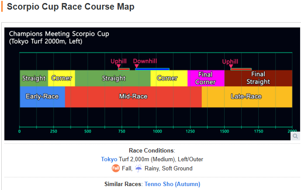The image size is (301, 190).
Task: Click the 250 distance axis label
Action: [x=54, y=132]
